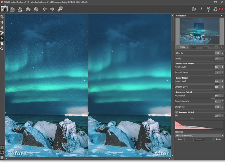This screenshot has width=225, height=163.
Task: Click the Navigator preview thumbnail
Action: 199,31
